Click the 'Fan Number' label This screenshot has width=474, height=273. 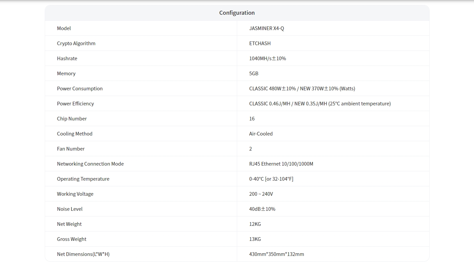[71, 149]
